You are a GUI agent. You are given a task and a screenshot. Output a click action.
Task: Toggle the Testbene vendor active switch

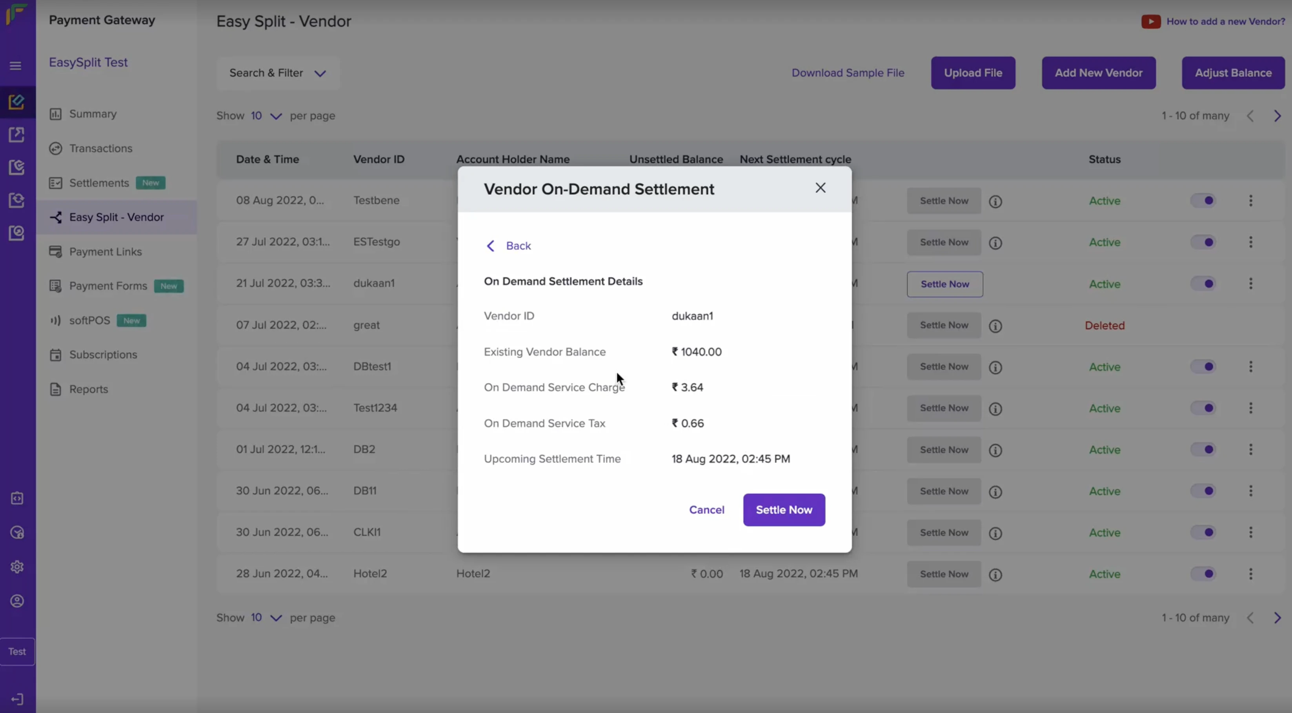click(1203, 201)
